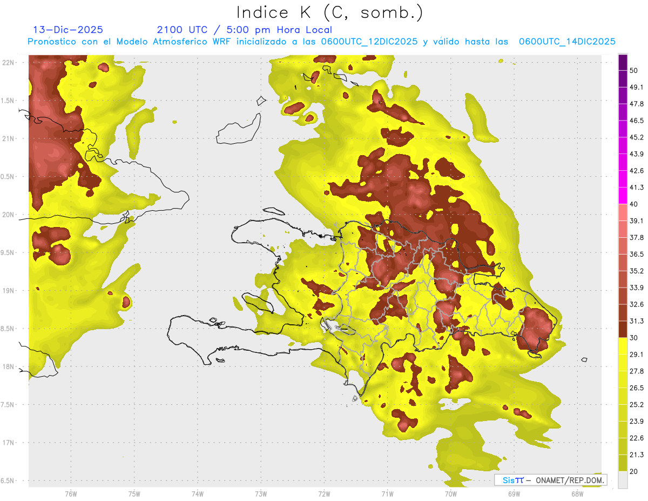The width and height of the screenshot is (648, 501).
Task: Click the '49.1' color bar value
Action: [x=637, y=87]
